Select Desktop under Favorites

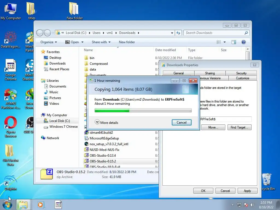click(x=55, y=58)
